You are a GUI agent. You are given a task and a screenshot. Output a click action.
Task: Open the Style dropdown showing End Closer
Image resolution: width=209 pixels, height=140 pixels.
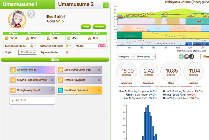click(27, 52)
